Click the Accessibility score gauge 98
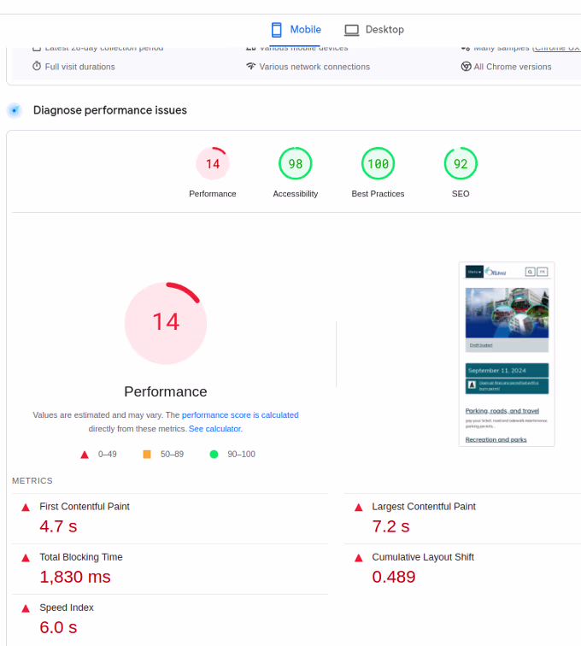Viewport: 581px width, 646px height. [296, 163]
